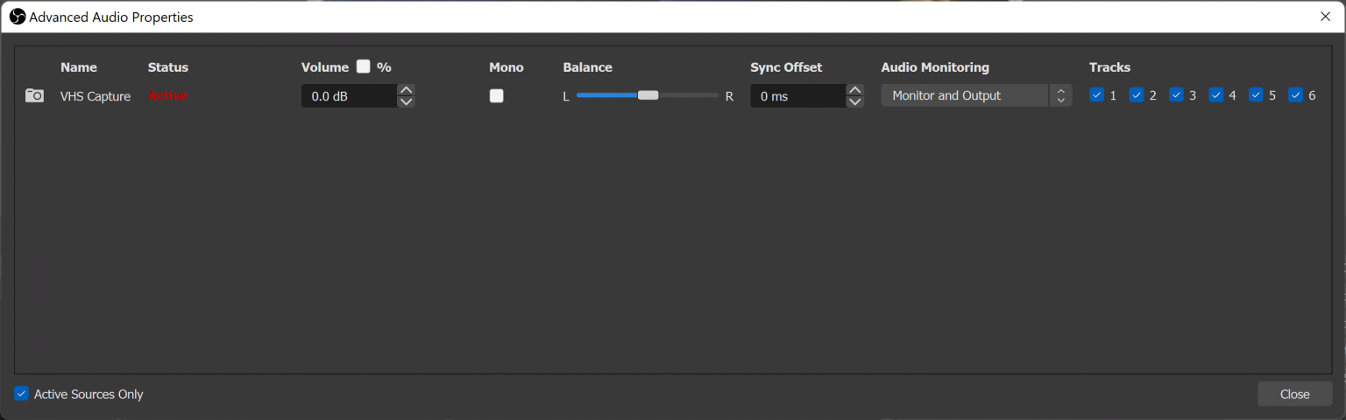Increase volume with the up arrow

tap(406, 90)
